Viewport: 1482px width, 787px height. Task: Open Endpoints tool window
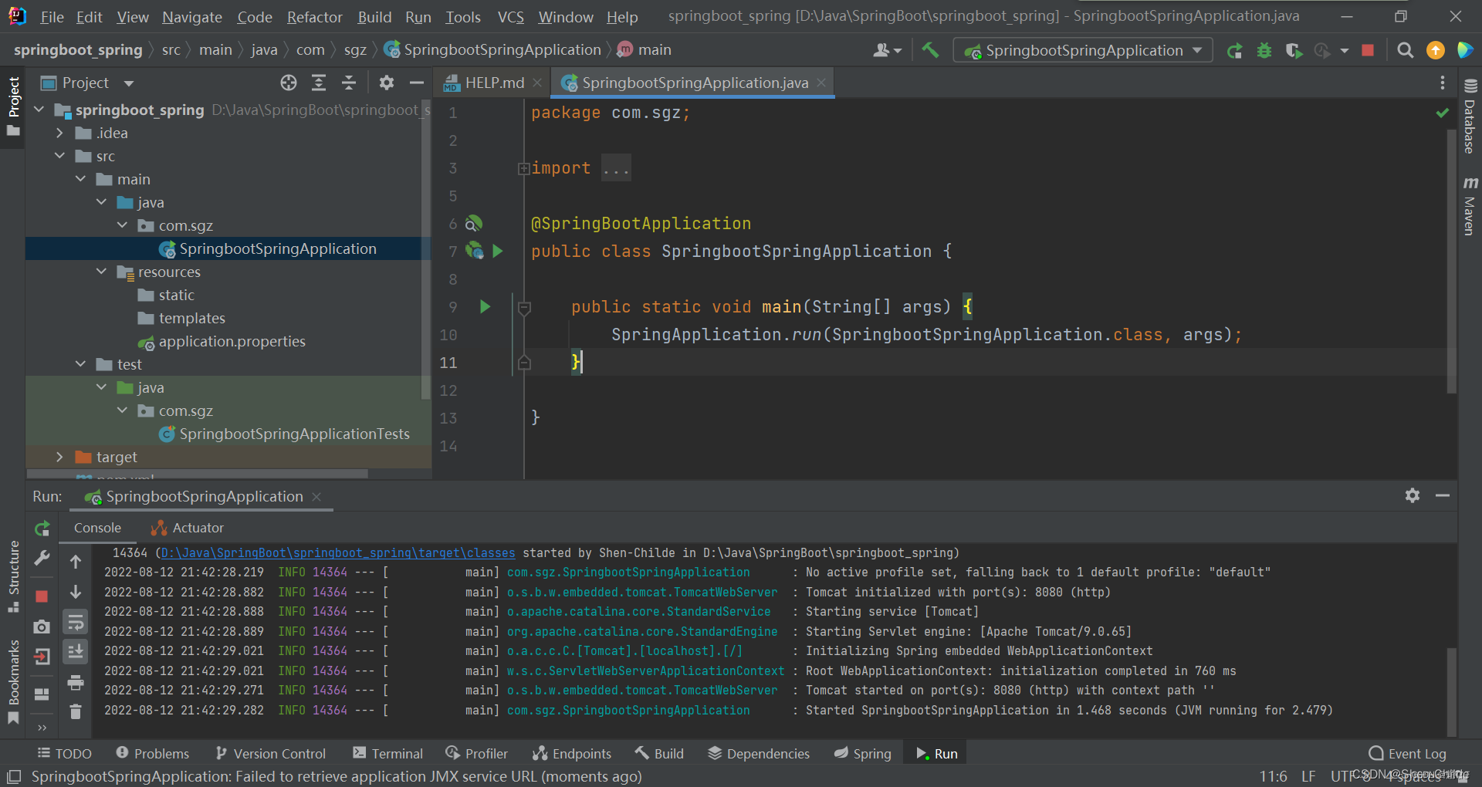tap(572, 754)
